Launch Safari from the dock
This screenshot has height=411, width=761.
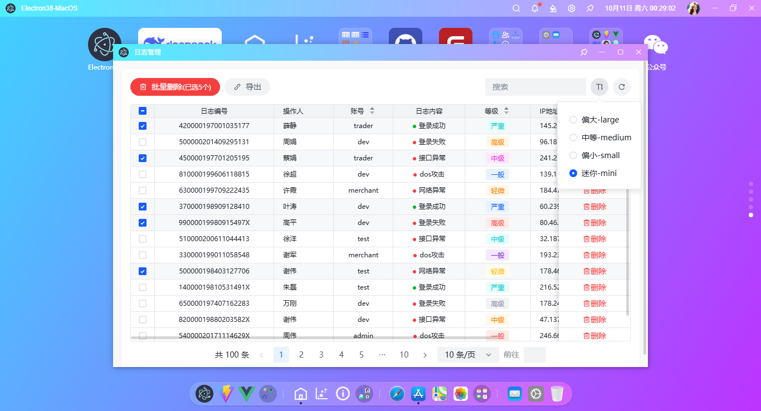(397, 394)
